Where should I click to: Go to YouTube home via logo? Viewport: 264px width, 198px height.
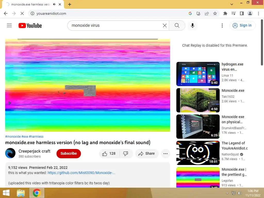(30, 26)
